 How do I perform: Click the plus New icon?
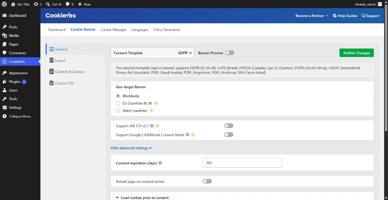click(80, 4)
